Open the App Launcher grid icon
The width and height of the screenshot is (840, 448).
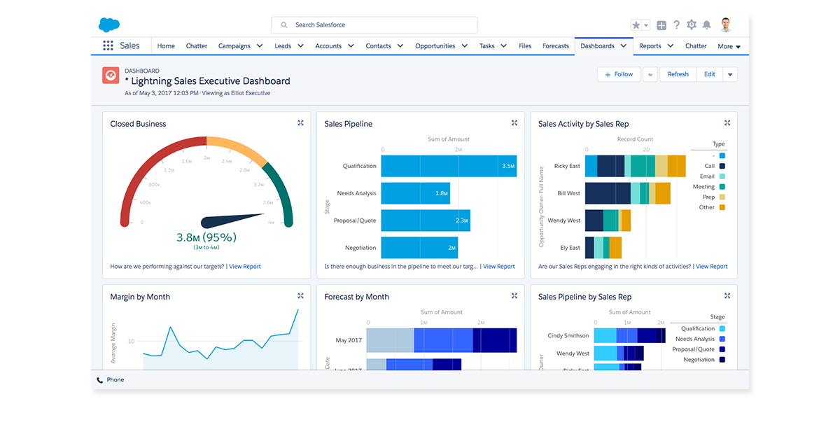point(108,45)
